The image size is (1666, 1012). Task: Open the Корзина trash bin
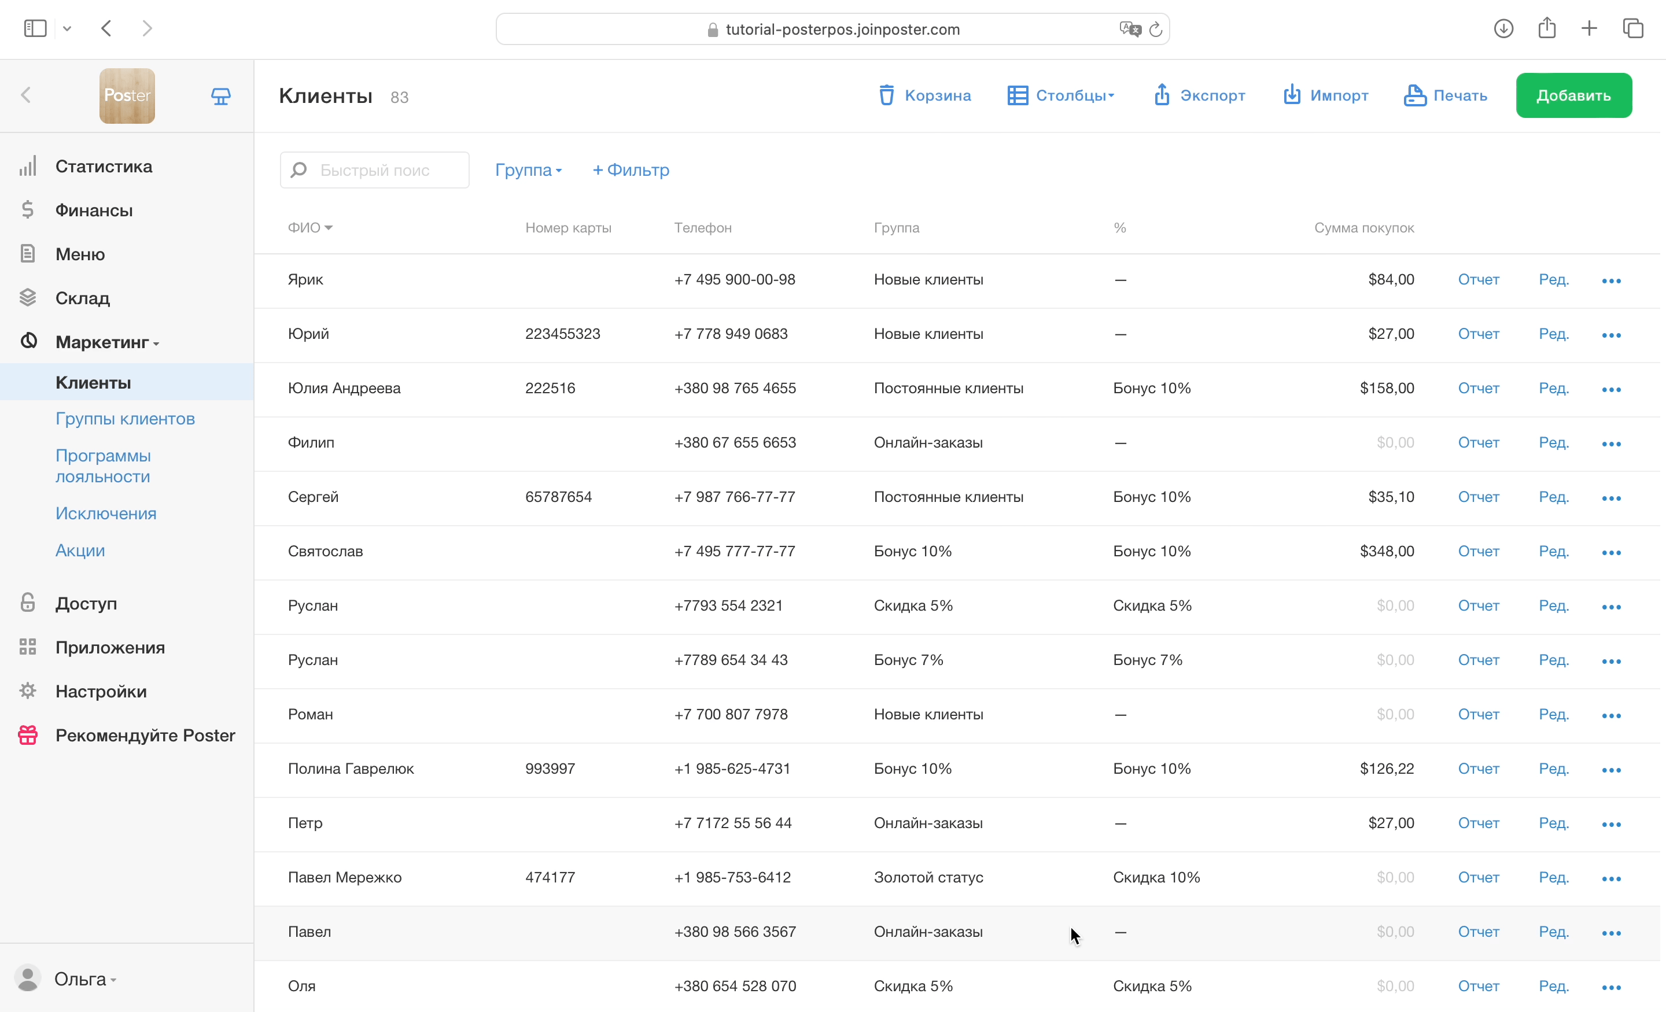tap(924, 95)
